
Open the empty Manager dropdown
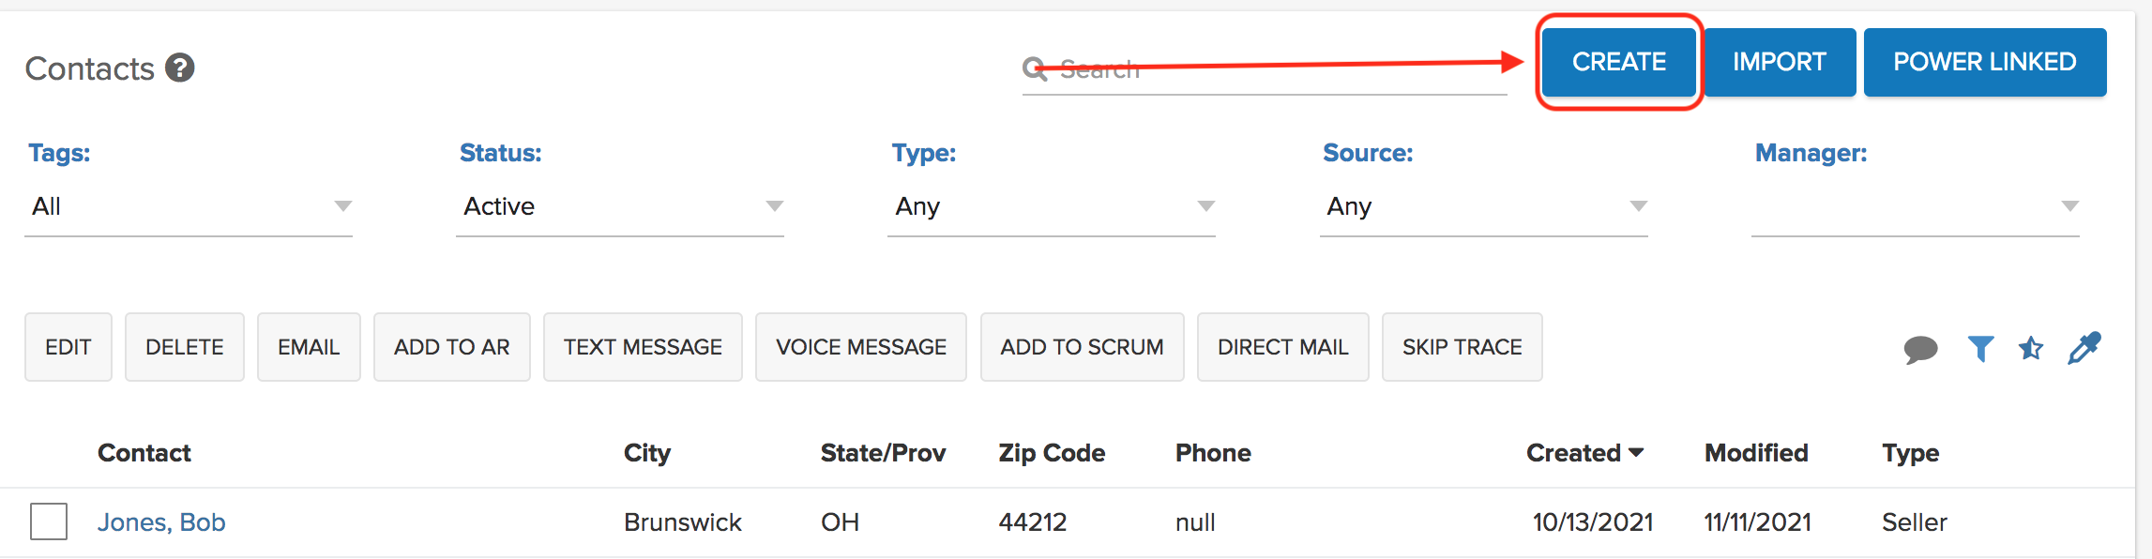pyautogui.click(x=1916, y=206)
